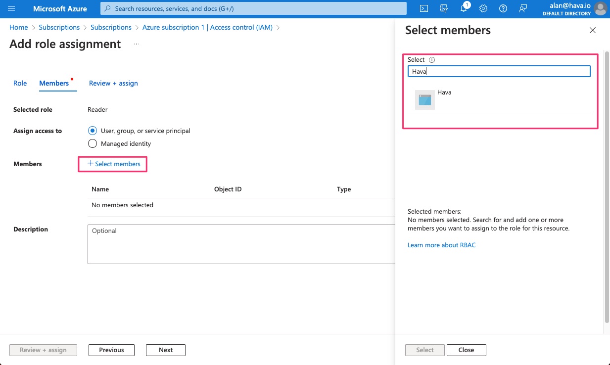This screenshot has height=365, width=610.
Task: Open the Directories and subscriptions filter
Action: click(444, 9)
